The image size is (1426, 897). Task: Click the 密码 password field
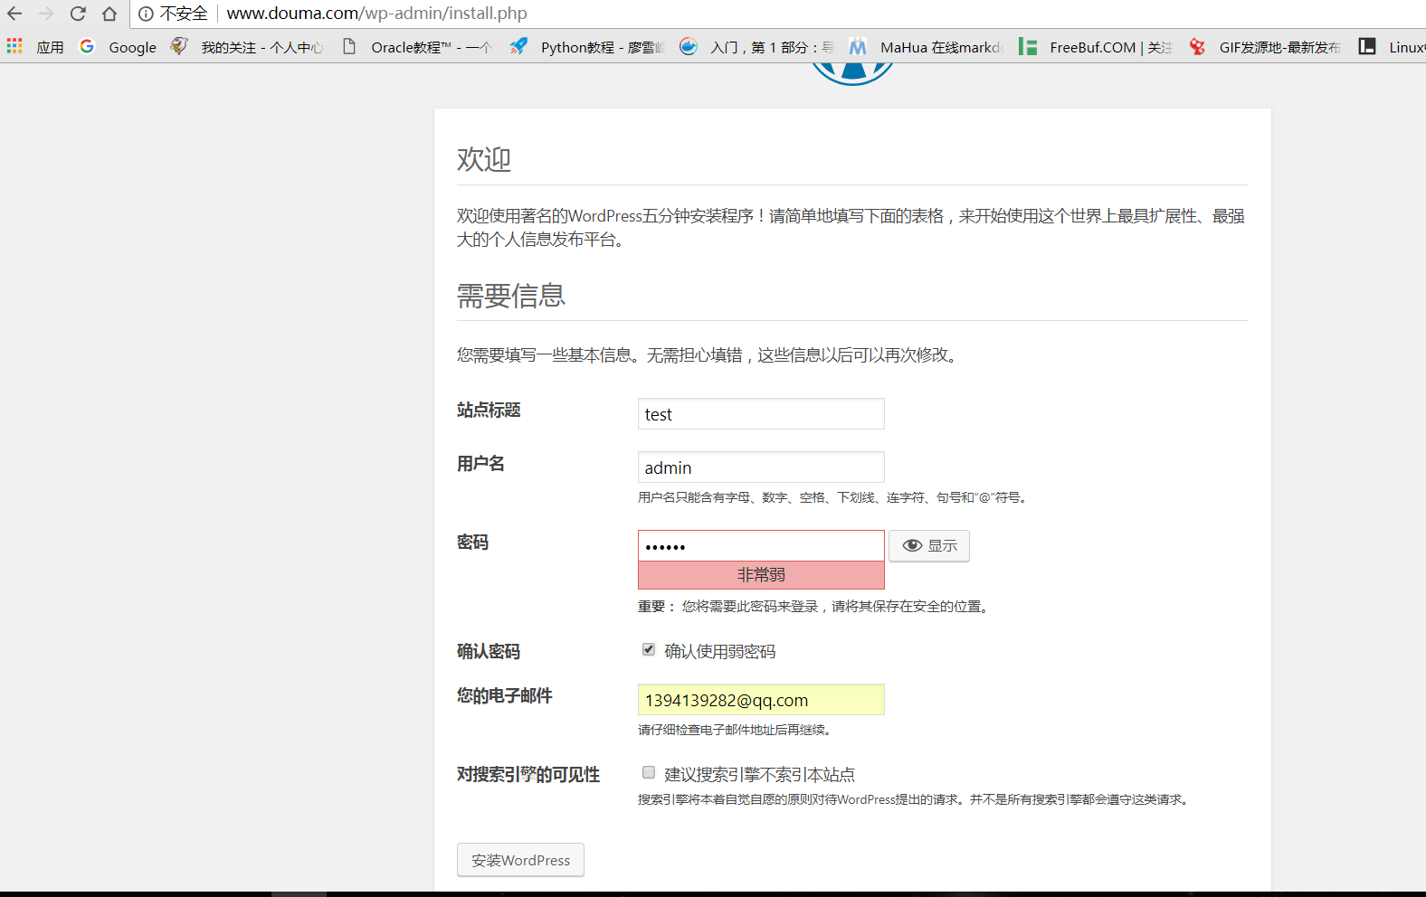click(761, 546)
